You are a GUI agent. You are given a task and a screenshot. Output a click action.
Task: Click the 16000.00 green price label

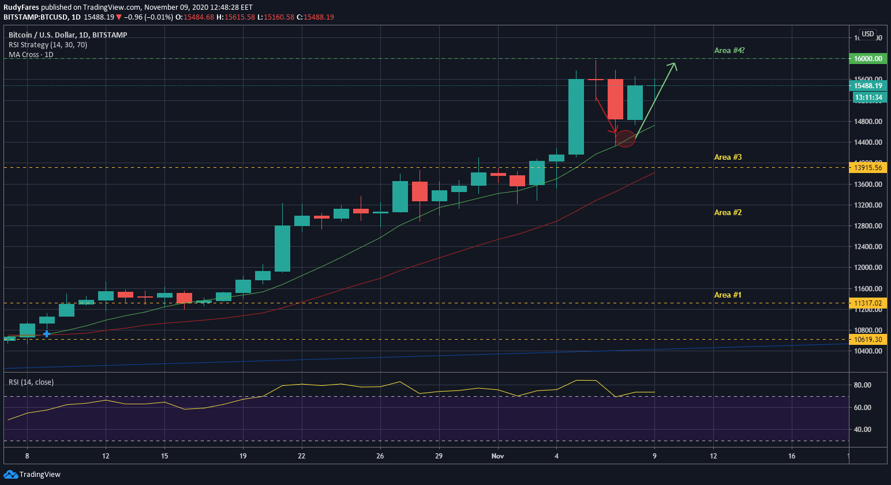pos(868,59)
